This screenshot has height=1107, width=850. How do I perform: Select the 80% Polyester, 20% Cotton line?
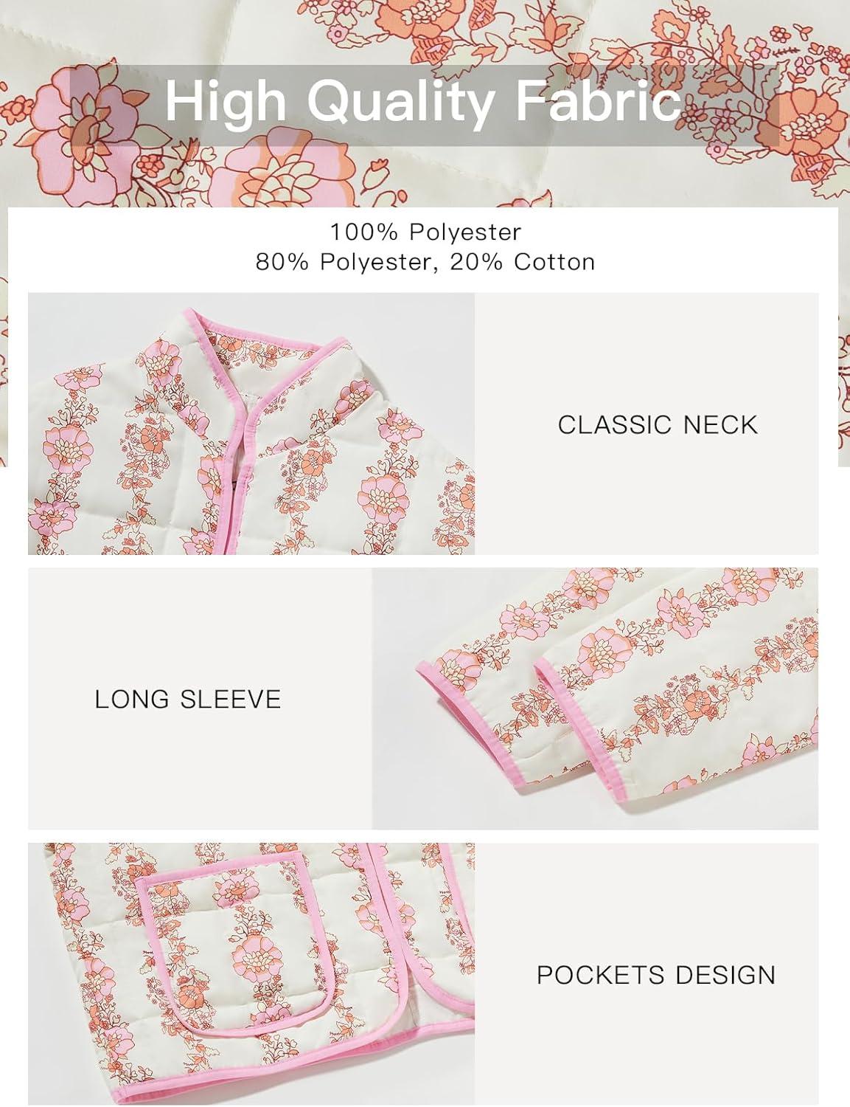pyautogui.click(x=425, y=261)
